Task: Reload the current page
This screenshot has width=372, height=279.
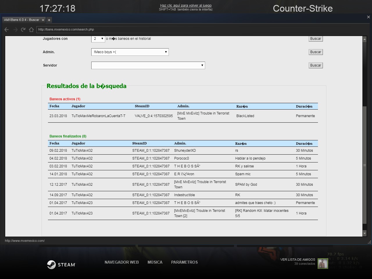Action: point(23,29)
